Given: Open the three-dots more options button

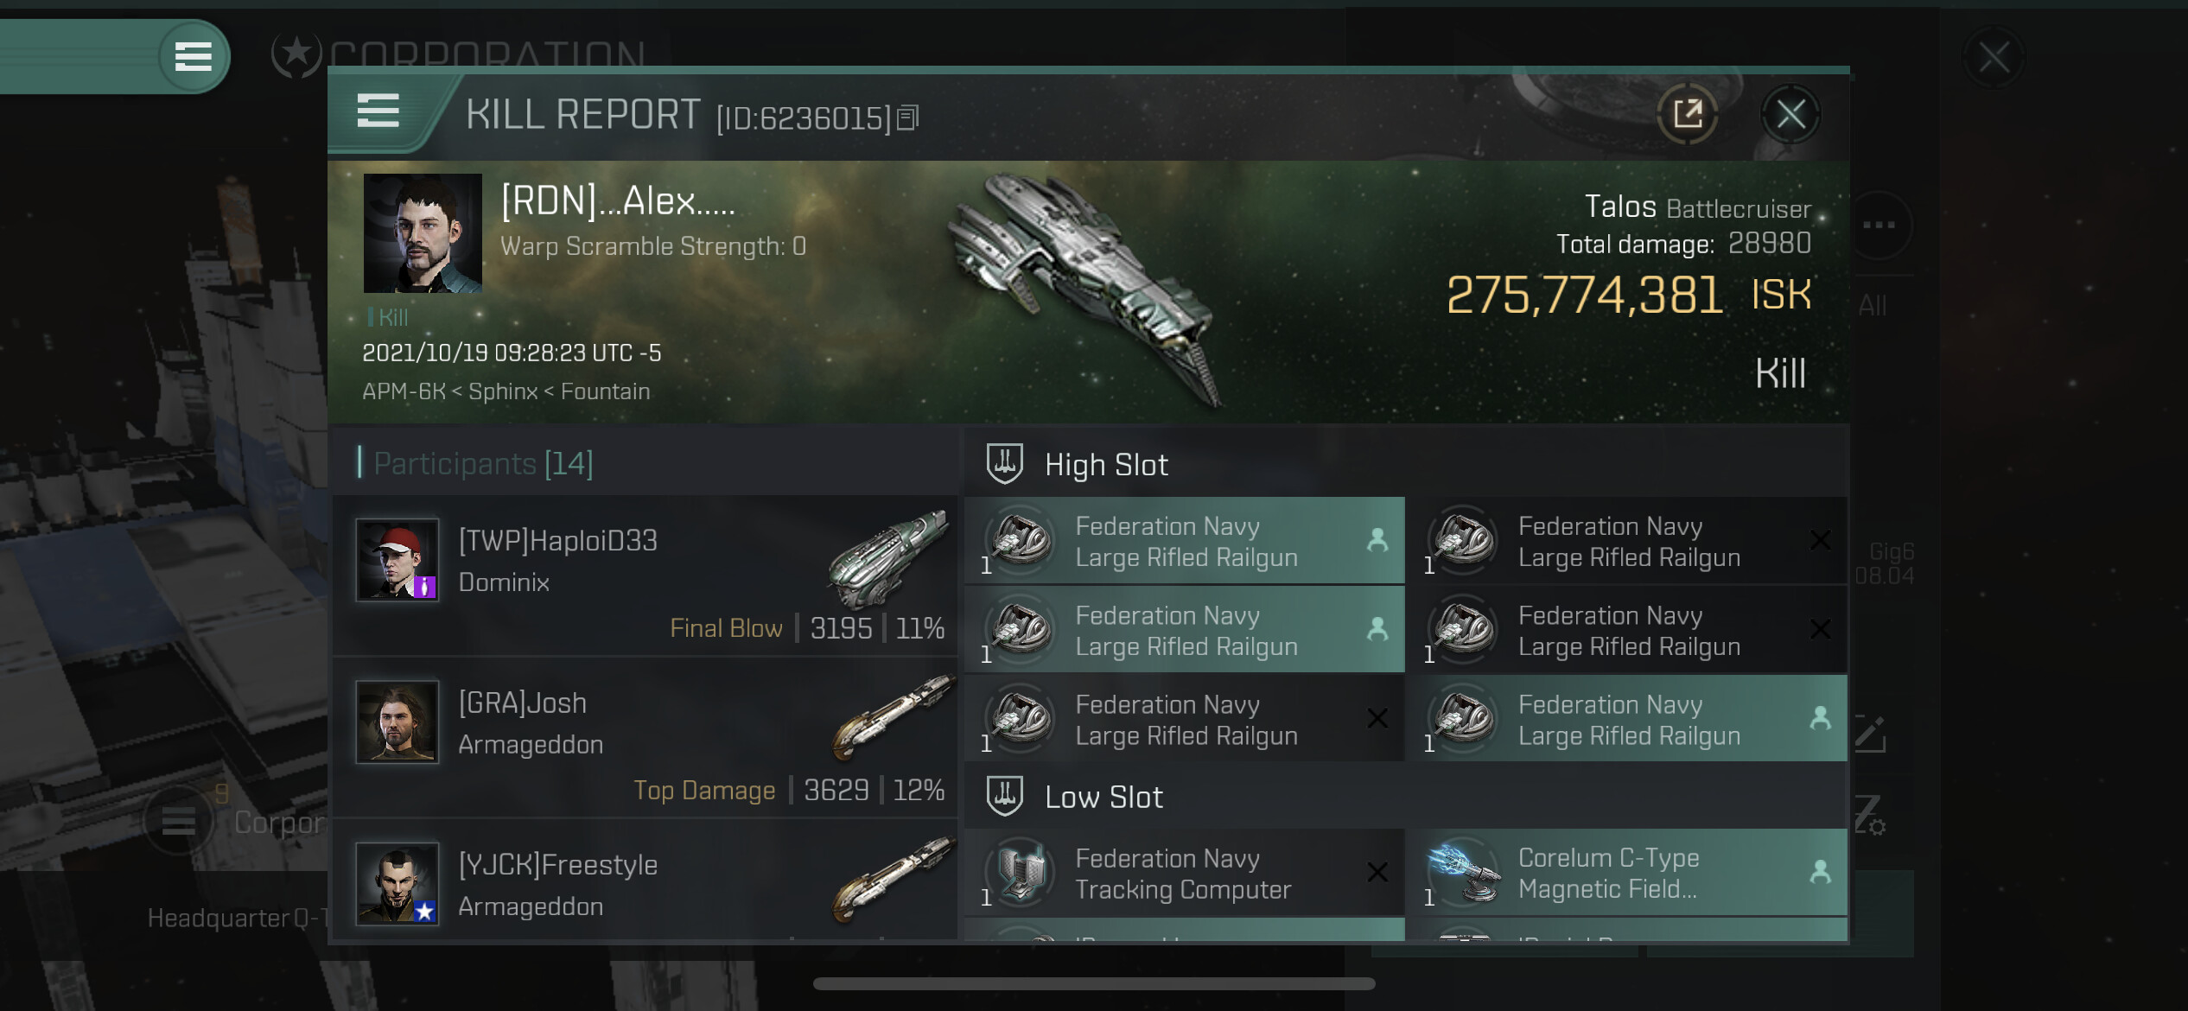Looking at the screenshot, I should [x=1879, y=225].
